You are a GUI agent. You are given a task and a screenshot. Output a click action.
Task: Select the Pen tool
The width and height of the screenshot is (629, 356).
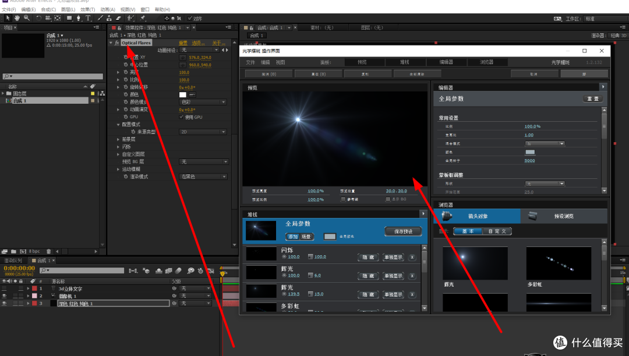pos(79,18)
